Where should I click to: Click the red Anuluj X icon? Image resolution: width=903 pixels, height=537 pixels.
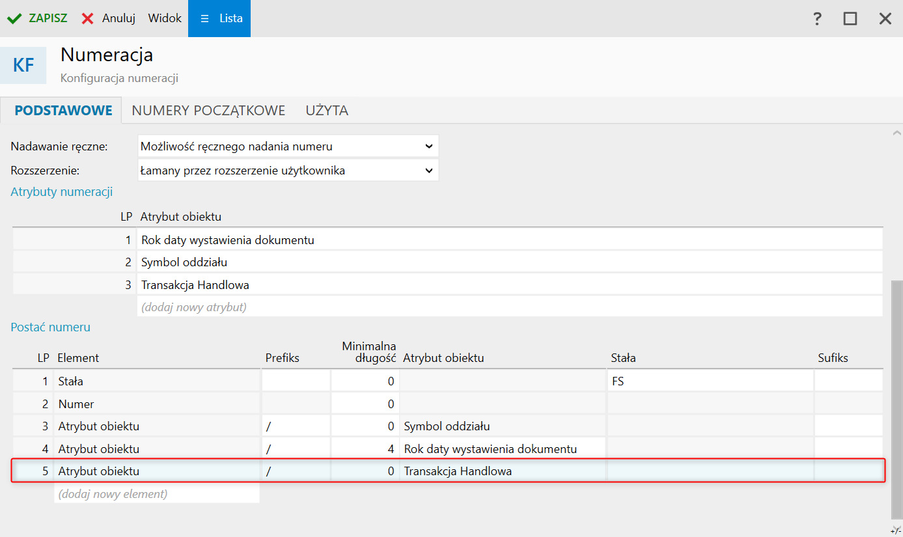(x=88, y=18)
